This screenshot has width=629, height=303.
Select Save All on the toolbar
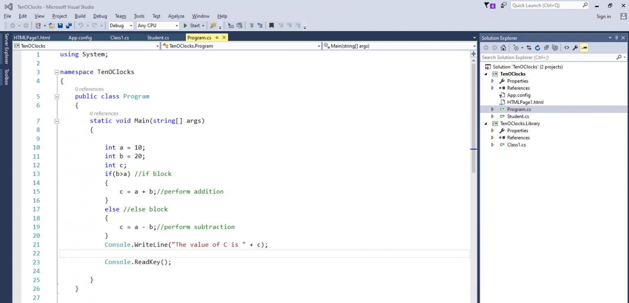click(69, 25)
